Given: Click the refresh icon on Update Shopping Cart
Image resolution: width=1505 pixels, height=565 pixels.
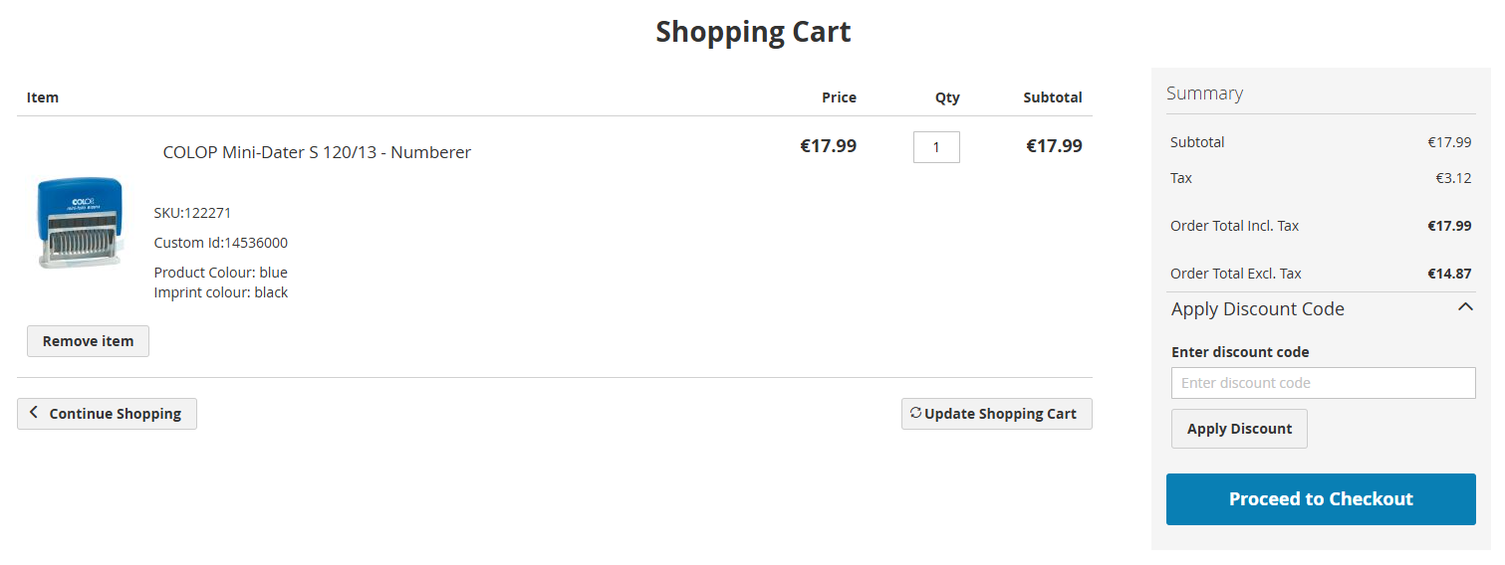Looking at the screenshot, I should click(x=915, y=413).
